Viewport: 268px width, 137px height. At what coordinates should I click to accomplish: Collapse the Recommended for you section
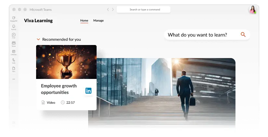click(x=38, y=39)
